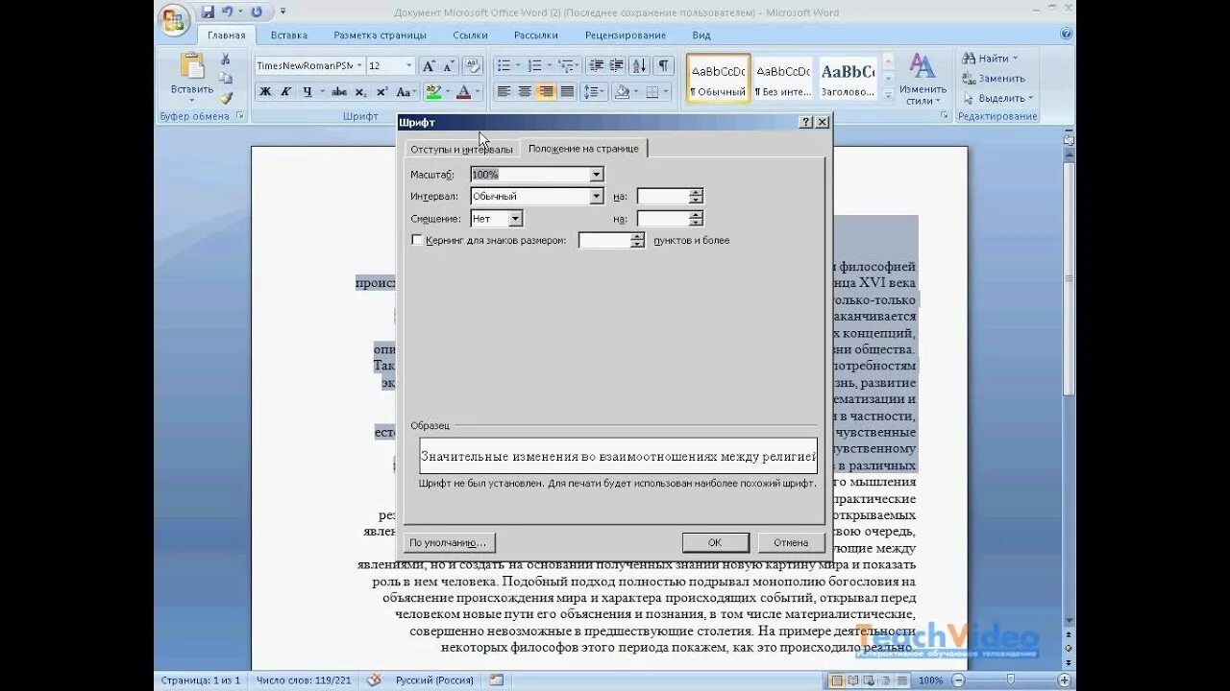The height and width of the screenshot is (691, 1230).
Task: Open line spacing options
Action: [594, 92]
